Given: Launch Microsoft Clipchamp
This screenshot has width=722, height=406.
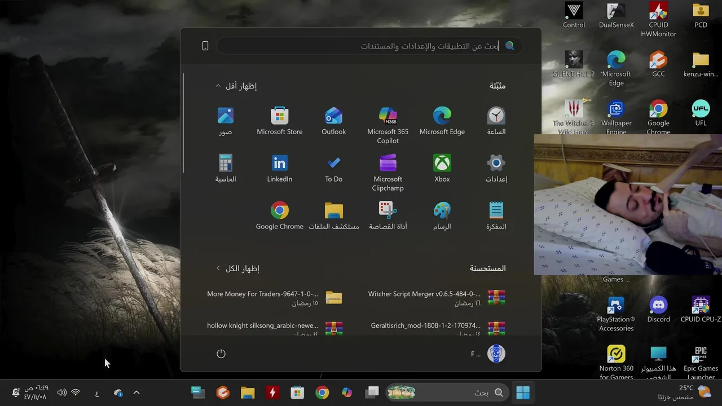Looking at the screenshot, I should (388, 173).
